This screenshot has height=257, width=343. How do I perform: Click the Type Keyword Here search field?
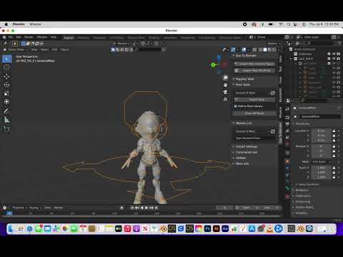coord(254,138)
